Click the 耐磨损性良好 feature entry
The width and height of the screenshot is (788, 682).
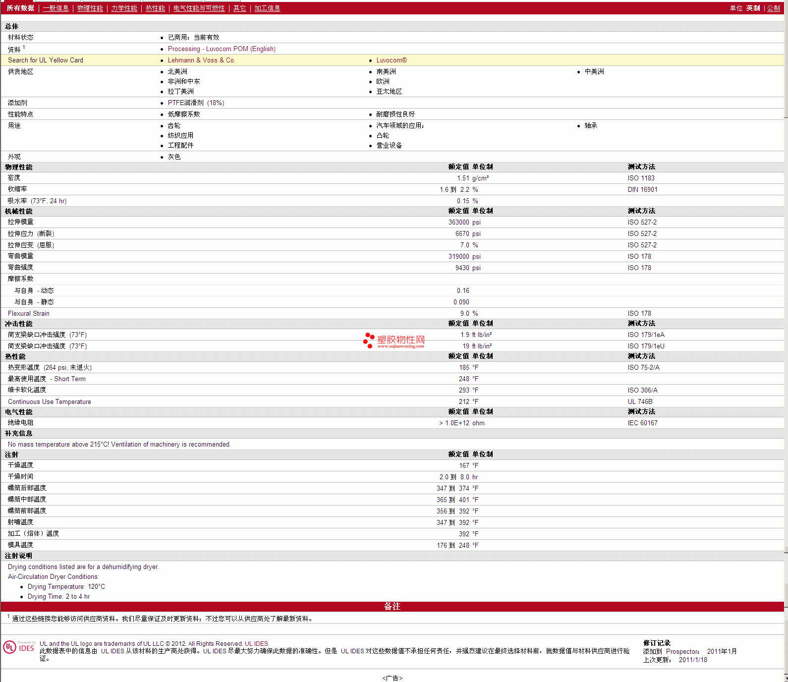(x=395, y=114)
